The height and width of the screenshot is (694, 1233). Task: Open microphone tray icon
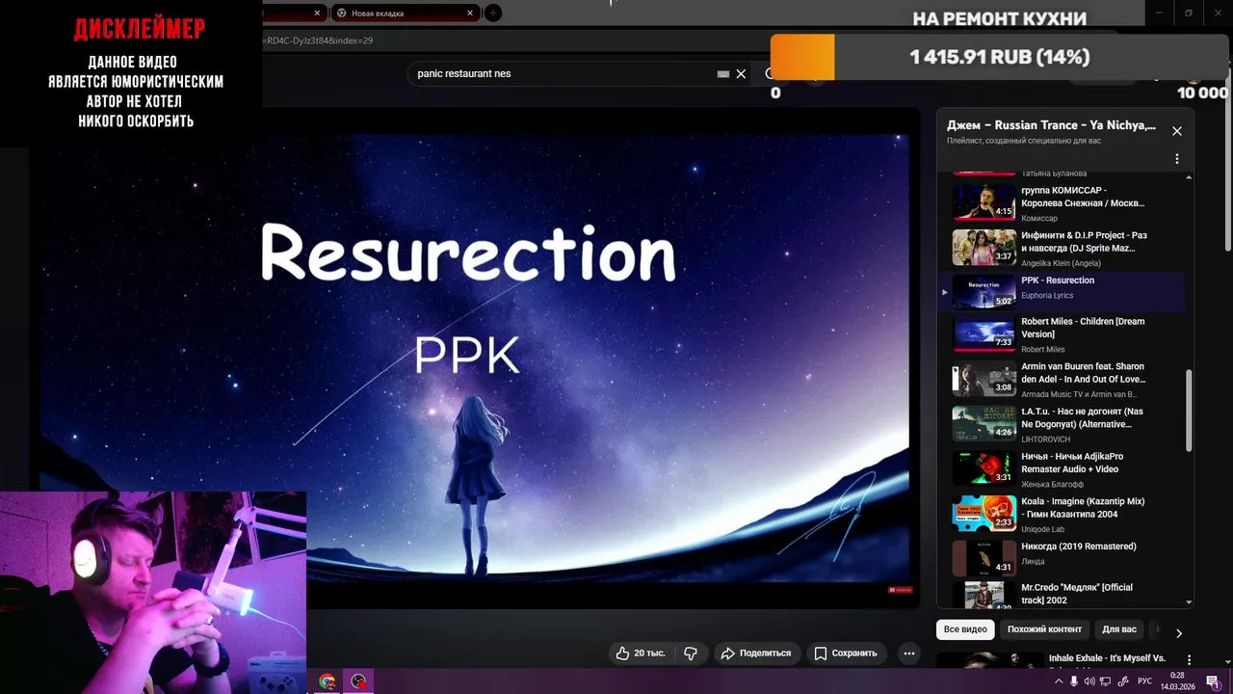point(1074,681)
